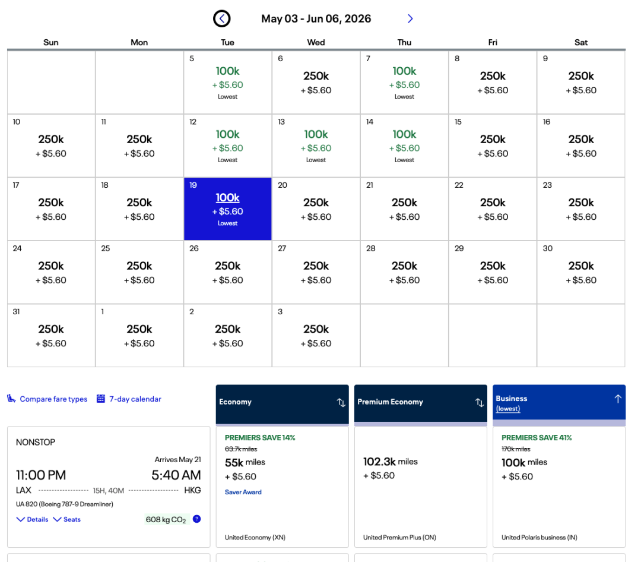Sort by Business column up arrow
Image resolution: width=641 pixels, height=562 pixels.
pos(617,399)
